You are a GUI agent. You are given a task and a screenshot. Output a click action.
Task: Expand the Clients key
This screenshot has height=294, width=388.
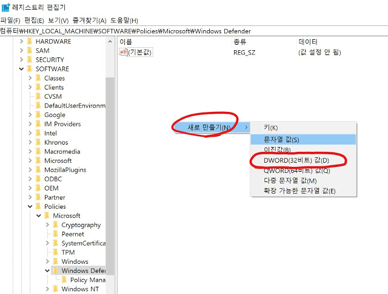[30, 87]
